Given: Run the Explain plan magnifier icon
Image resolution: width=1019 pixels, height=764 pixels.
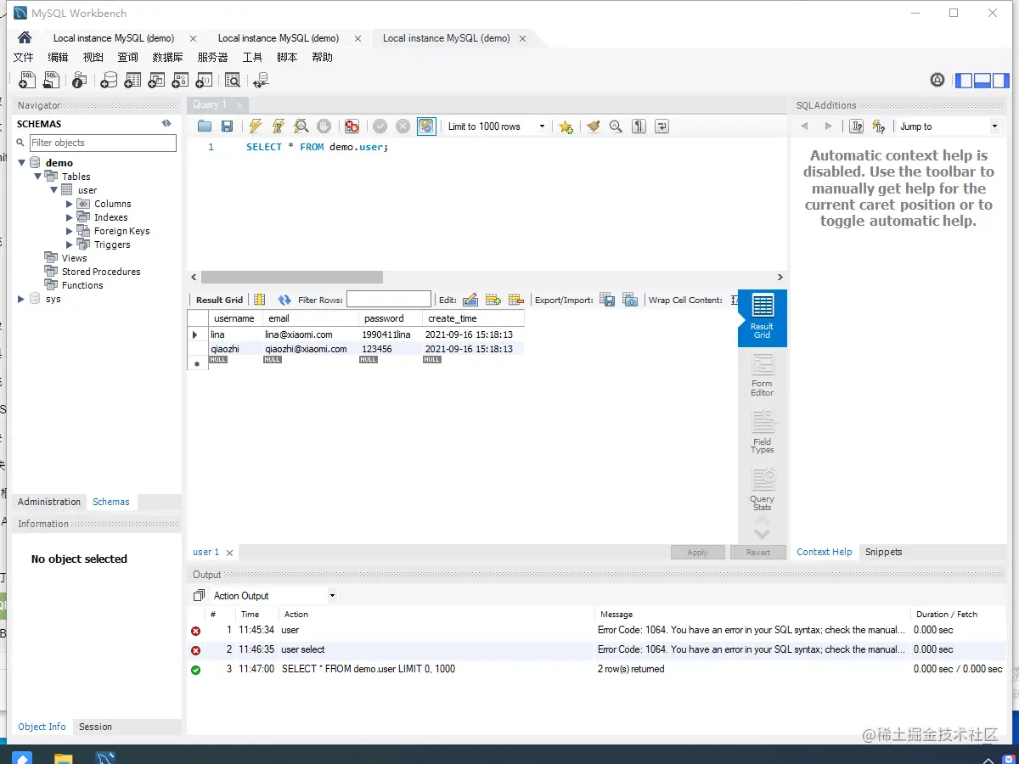Looking at the screenshot, I should click(x=301, y=126).
